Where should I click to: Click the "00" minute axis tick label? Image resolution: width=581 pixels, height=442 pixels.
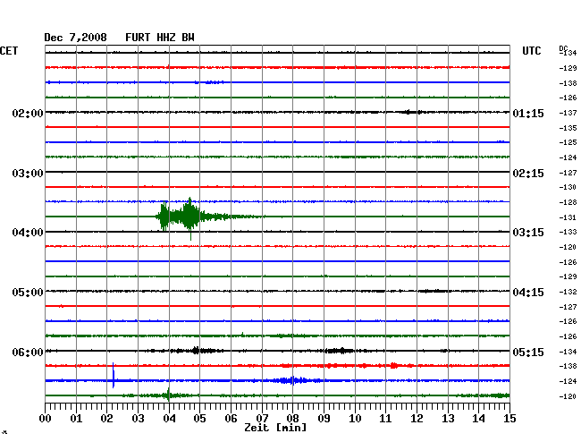tap(46, 419)
